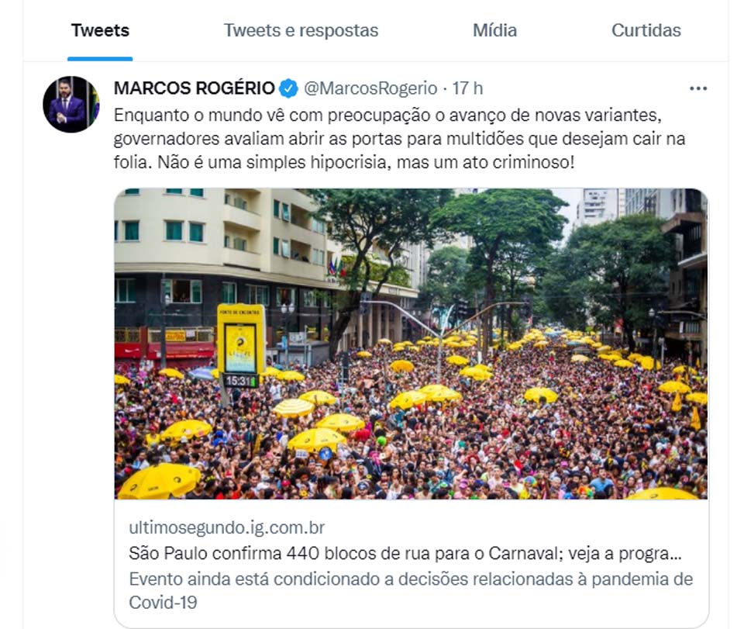Open the Mídia tab
This screenshot has height=629, width=744.
[x=494, y=30]
